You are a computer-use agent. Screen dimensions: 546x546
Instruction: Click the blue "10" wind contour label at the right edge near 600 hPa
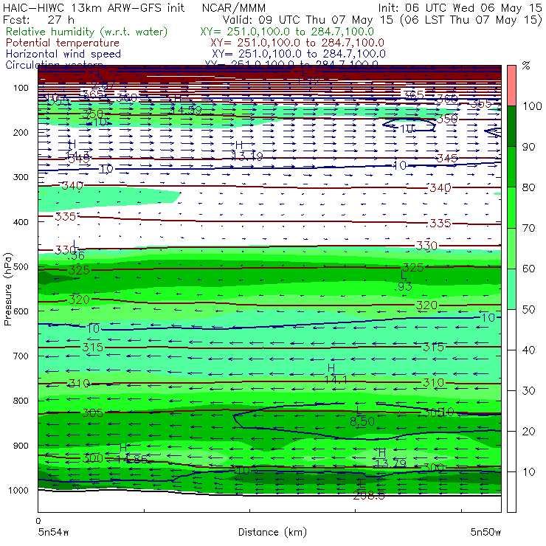pyautogui.click(x=488, y=317)
